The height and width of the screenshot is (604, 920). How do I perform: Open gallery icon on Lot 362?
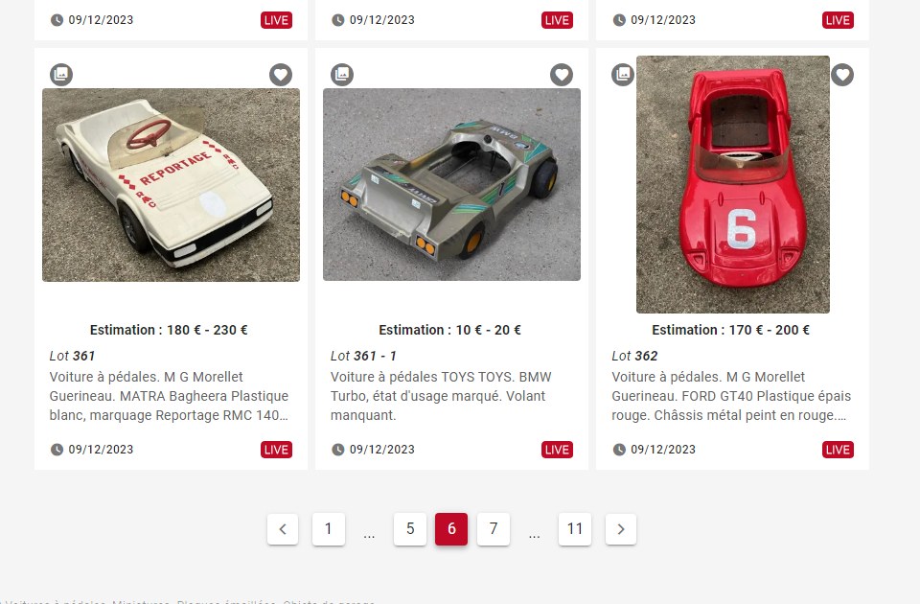(x=623, y=75)
